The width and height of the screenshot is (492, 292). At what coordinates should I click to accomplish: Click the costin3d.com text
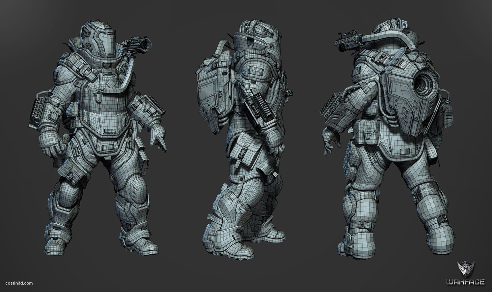coord(19,283)
